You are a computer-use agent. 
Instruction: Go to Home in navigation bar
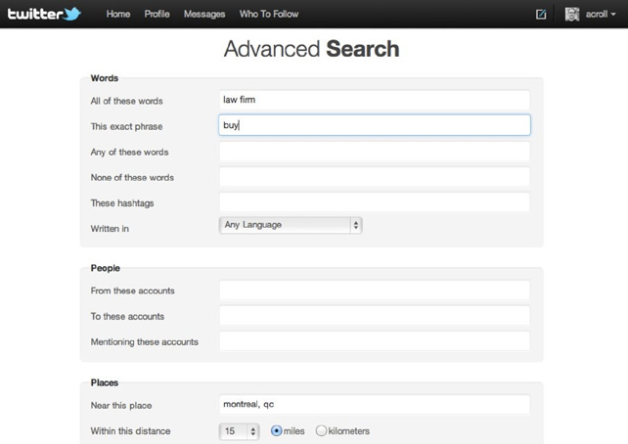118,15
